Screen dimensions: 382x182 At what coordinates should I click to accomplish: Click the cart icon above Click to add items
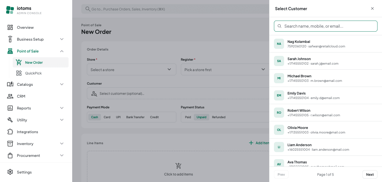coord(178,166)
